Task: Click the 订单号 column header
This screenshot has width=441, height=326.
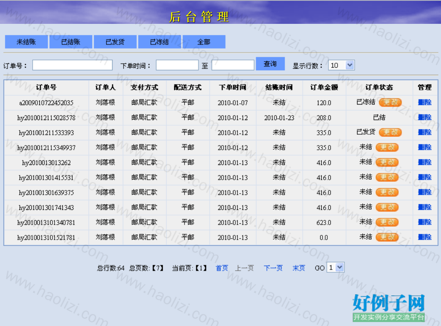Action: coord(47,87)
